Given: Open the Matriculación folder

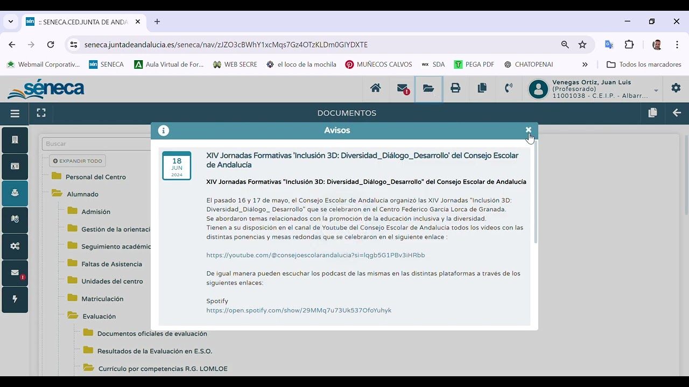Looking at the screenshot, I should (x=95, y=299).
